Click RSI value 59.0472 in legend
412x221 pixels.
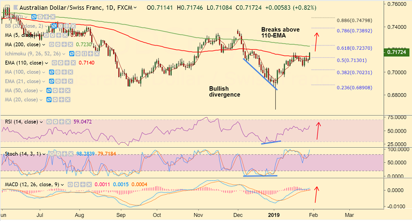83,122
